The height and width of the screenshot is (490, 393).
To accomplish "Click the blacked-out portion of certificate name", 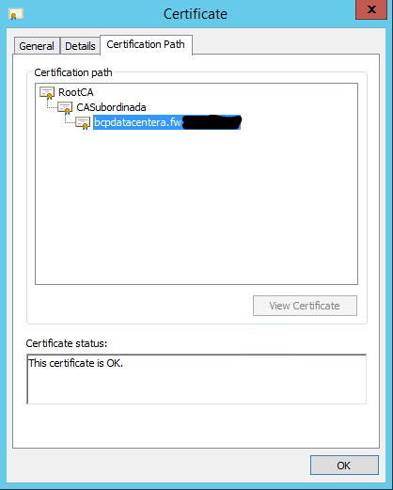I will (x=212, y=122).
